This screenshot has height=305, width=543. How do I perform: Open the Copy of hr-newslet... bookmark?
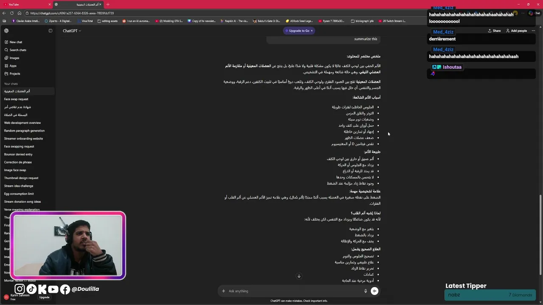(202, 21)
